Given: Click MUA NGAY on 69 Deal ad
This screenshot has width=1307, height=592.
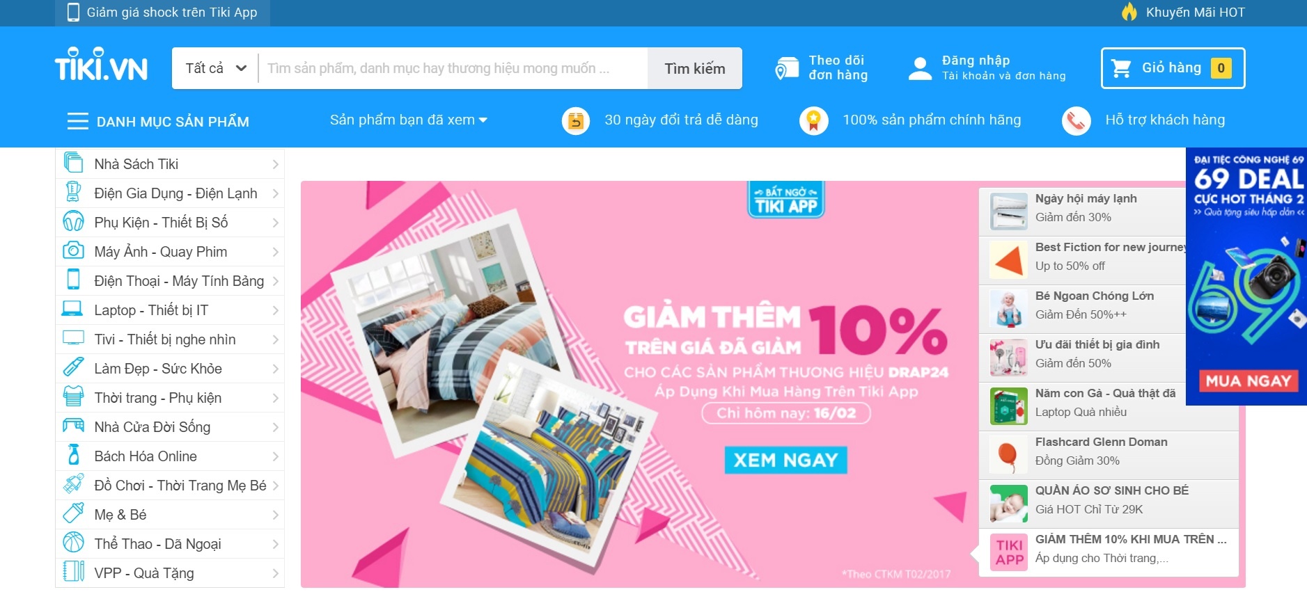Looking at the screenshot, I should coord(1249,381).
